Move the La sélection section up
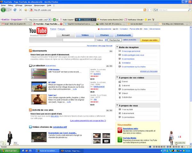The height and width of the screenshot is (153, 192). pos(108,66)
